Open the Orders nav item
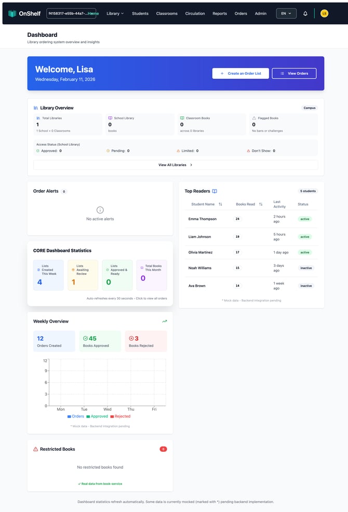 tap(241, 14)
